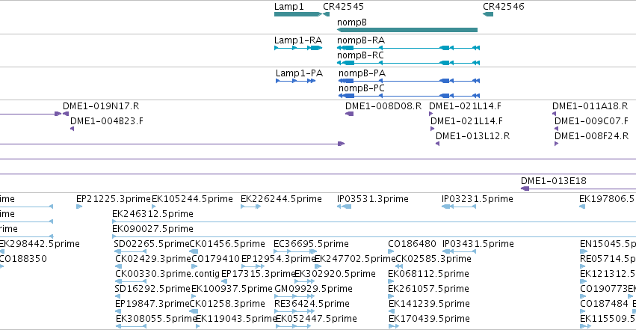Click the CO179410 feature
Screen dimensions: 636x330
click(x=194, y=266)
